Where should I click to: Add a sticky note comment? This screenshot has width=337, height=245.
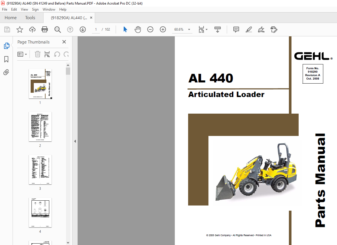point(236,29)
